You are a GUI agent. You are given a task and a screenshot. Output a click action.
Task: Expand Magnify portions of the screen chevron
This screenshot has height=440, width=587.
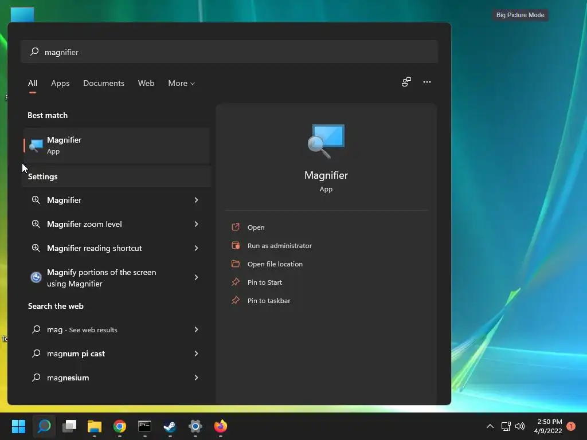[196, 277]
